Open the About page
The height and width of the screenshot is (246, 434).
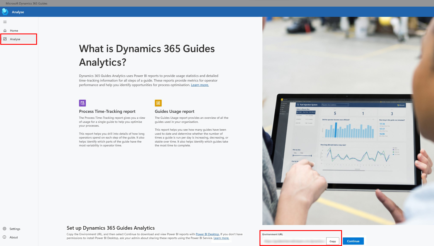14,237
